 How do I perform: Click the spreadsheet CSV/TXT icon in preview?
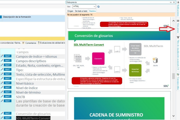[x=78, y=58]
